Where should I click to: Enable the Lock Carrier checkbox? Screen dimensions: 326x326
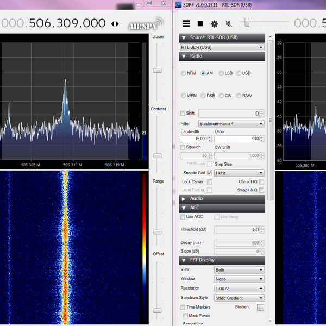click(210, 182)
